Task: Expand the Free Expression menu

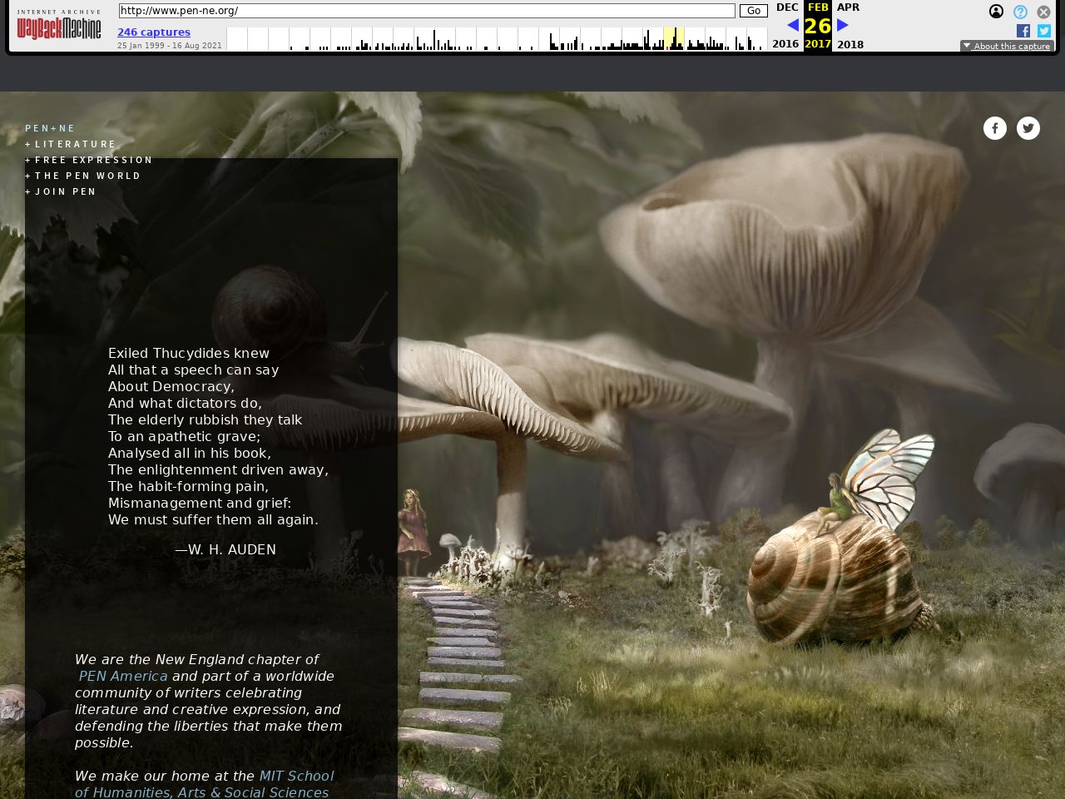Action: pyautogui.click(x=93, y=160)
